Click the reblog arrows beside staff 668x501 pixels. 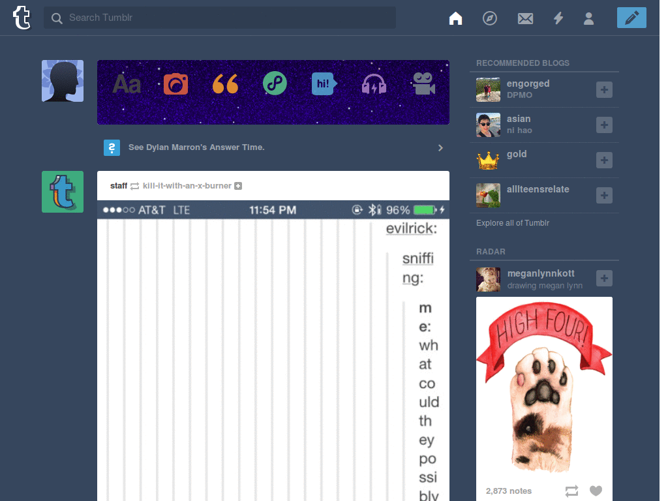134,186
